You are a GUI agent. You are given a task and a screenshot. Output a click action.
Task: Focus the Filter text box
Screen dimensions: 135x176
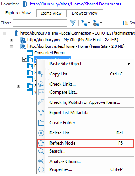tap(40, 23)
